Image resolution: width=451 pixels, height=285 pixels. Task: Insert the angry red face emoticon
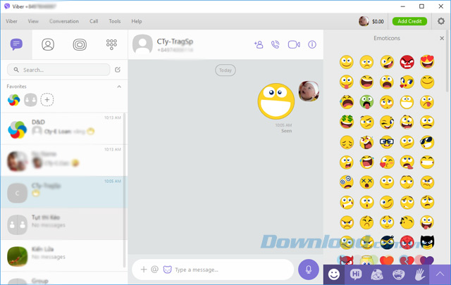click(407, 62)
